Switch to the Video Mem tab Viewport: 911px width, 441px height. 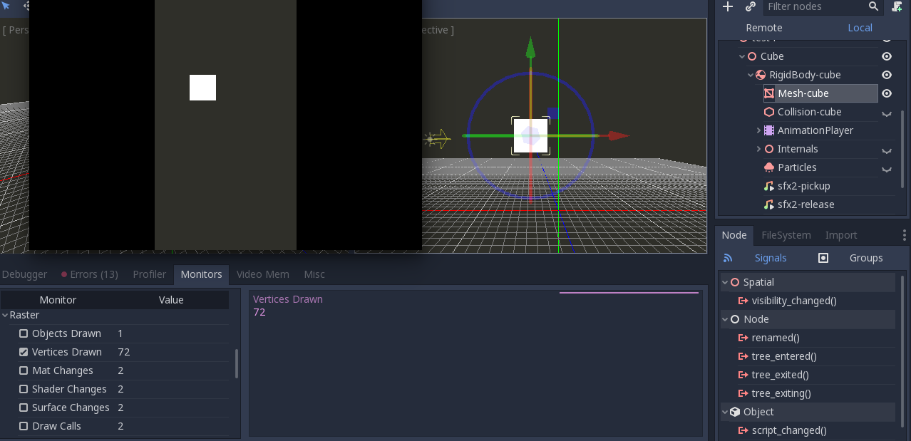(263, 274)
